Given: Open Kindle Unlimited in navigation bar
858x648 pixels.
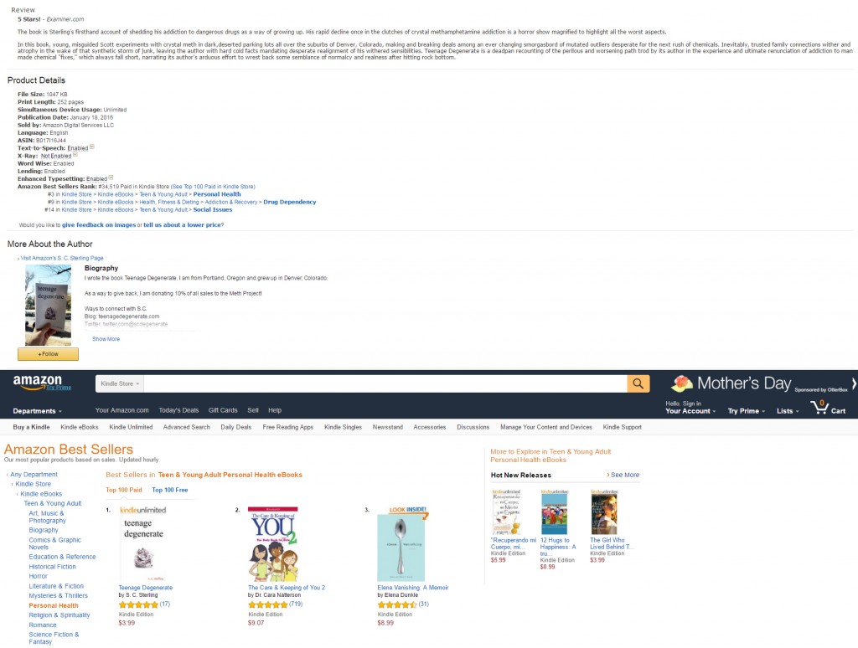Looking at the screenshot, I should (x=131, y=427).
